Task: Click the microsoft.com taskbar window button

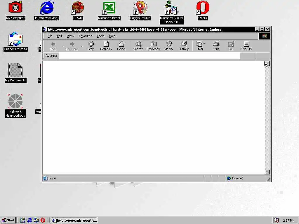Action: 74,220
